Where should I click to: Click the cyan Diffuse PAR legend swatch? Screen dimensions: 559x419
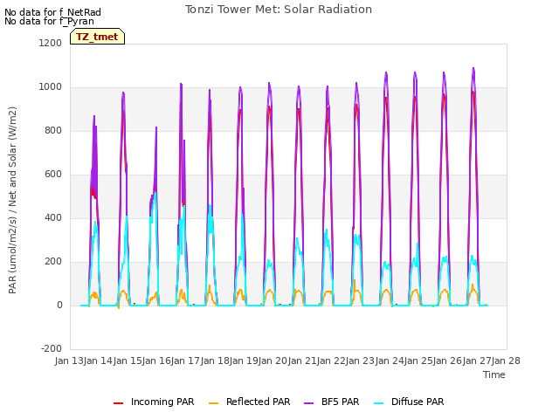pyautogui.click(x=379, y=403)
